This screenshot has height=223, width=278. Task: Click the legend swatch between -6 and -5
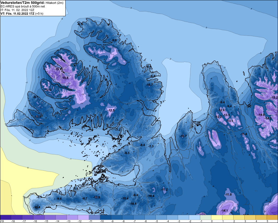(x=150, y=217)
